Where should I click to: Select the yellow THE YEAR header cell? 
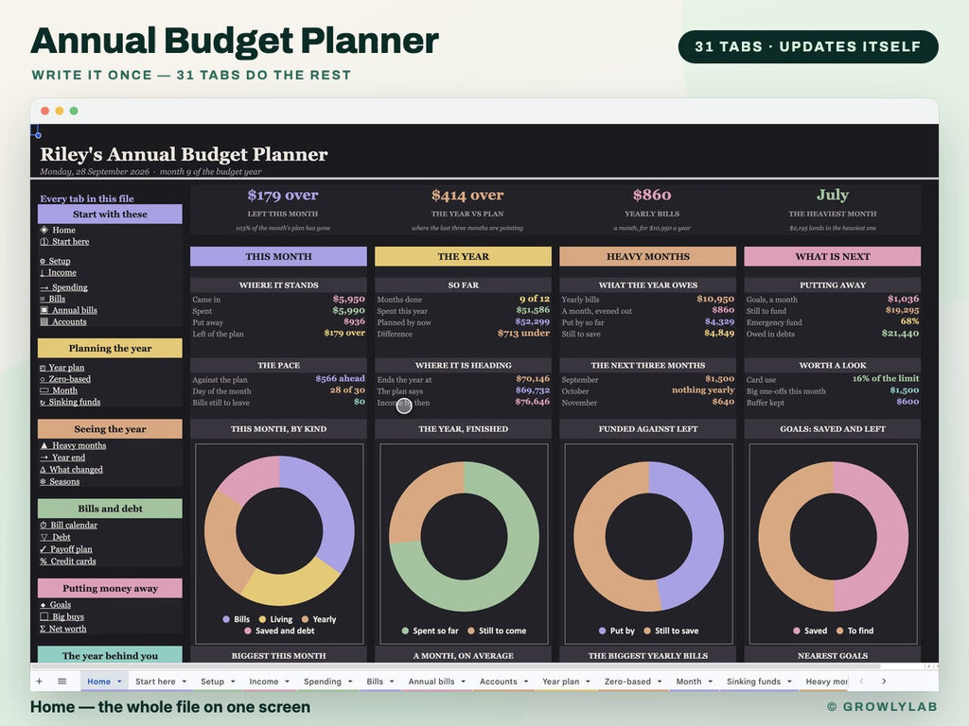pos(463,256)
